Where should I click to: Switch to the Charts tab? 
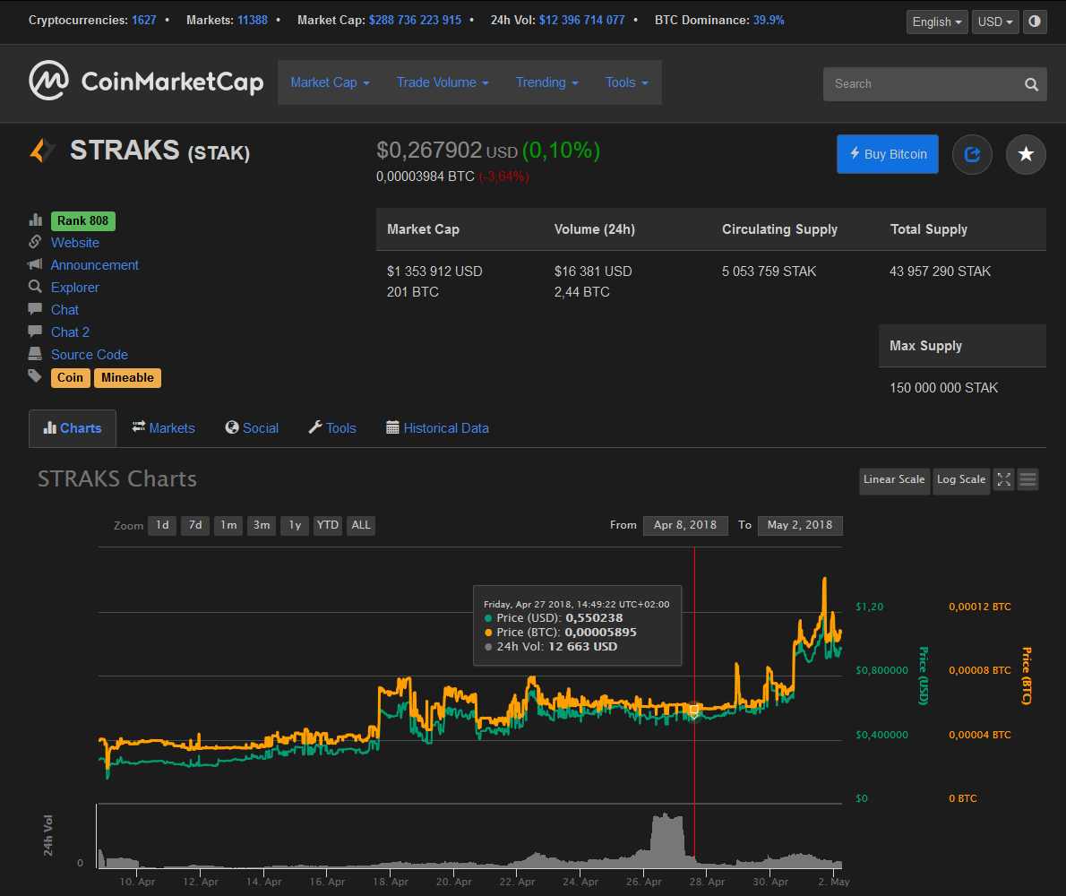(72, 428)
